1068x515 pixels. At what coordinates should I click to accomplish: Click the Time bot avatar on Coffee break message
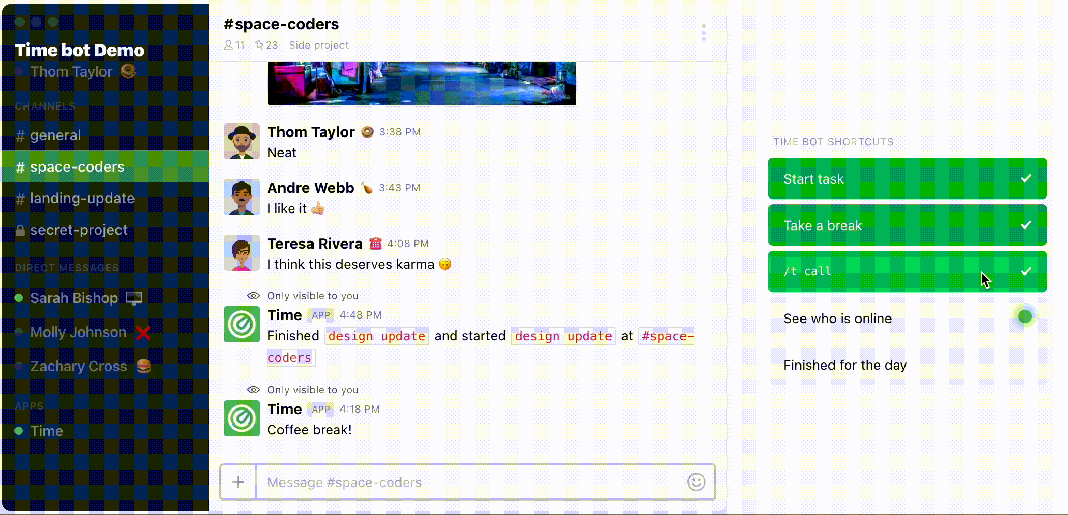(x=241, y=418)
